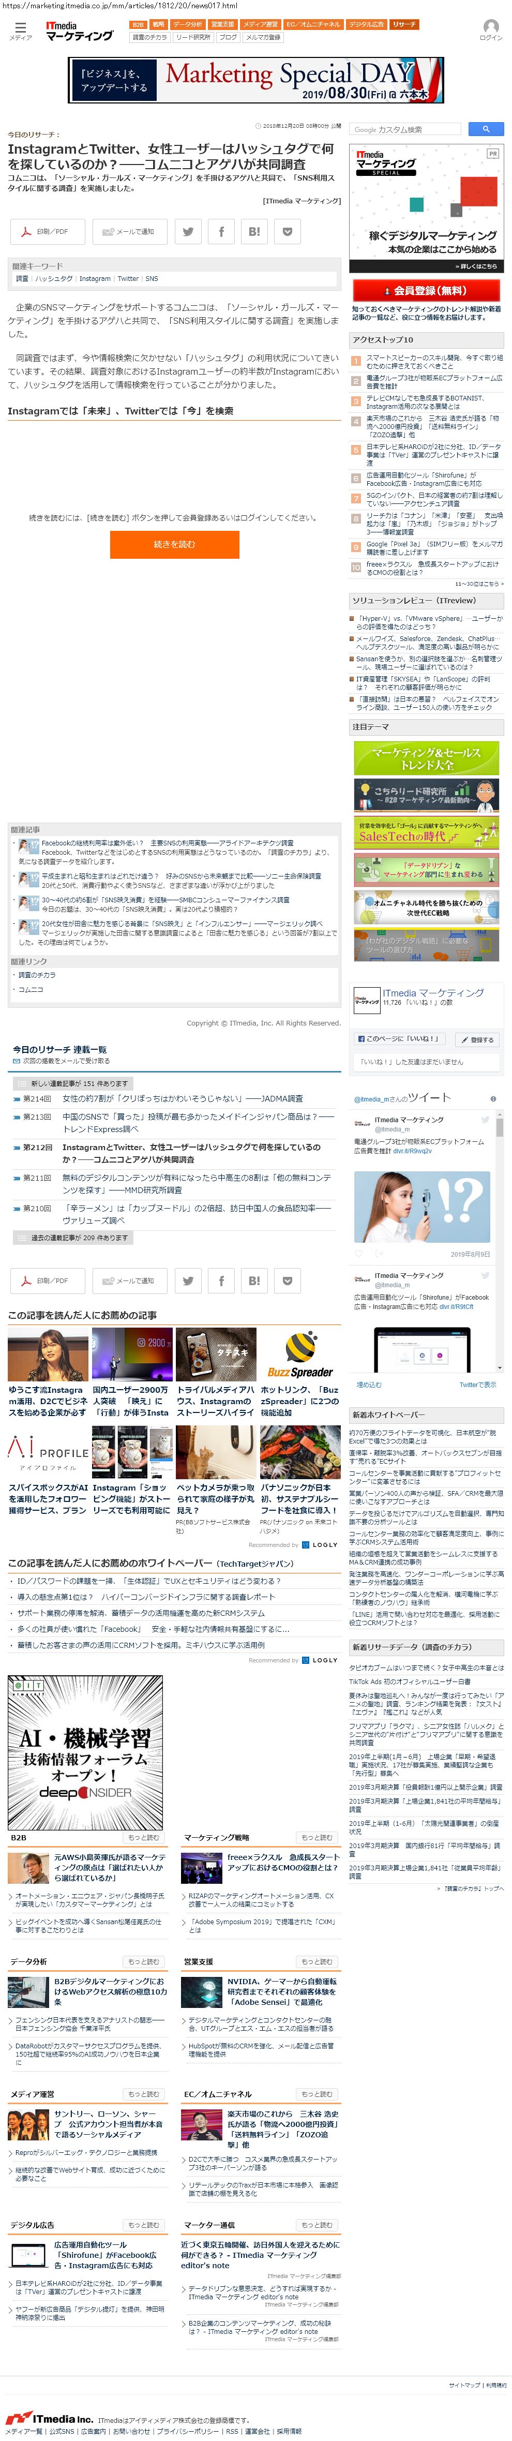This screenshot has height=2441, width=512.
Task: Click 印刷/PDF button above お勧めの記事 heading
Action: click(x=47, y=1280)
